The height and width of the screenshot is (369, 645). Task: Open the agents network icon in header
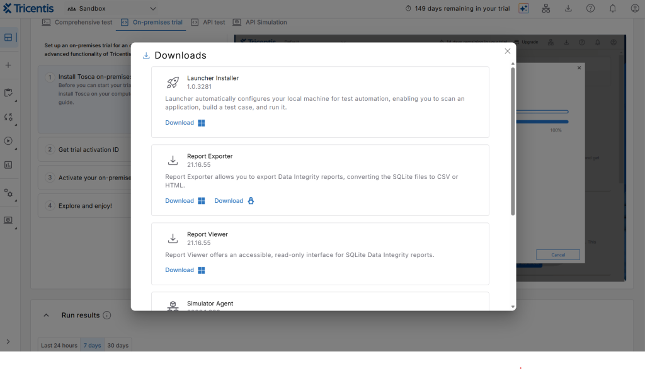pyautogui.click(x=546, y=8)
